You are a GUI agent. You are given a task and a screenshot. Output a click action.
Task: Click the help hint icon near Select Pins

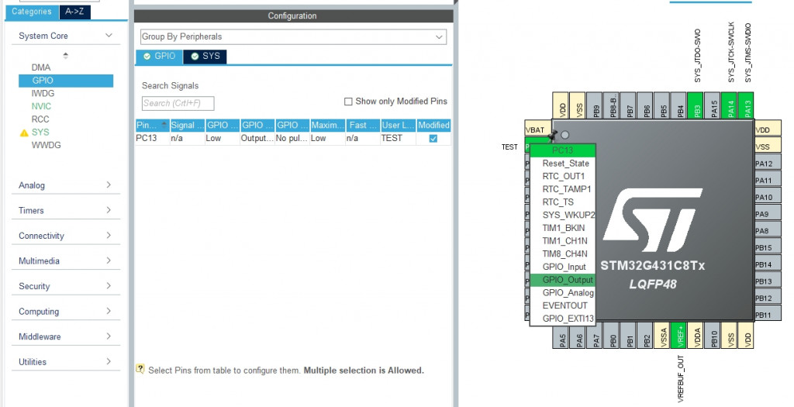click(140, 368)
